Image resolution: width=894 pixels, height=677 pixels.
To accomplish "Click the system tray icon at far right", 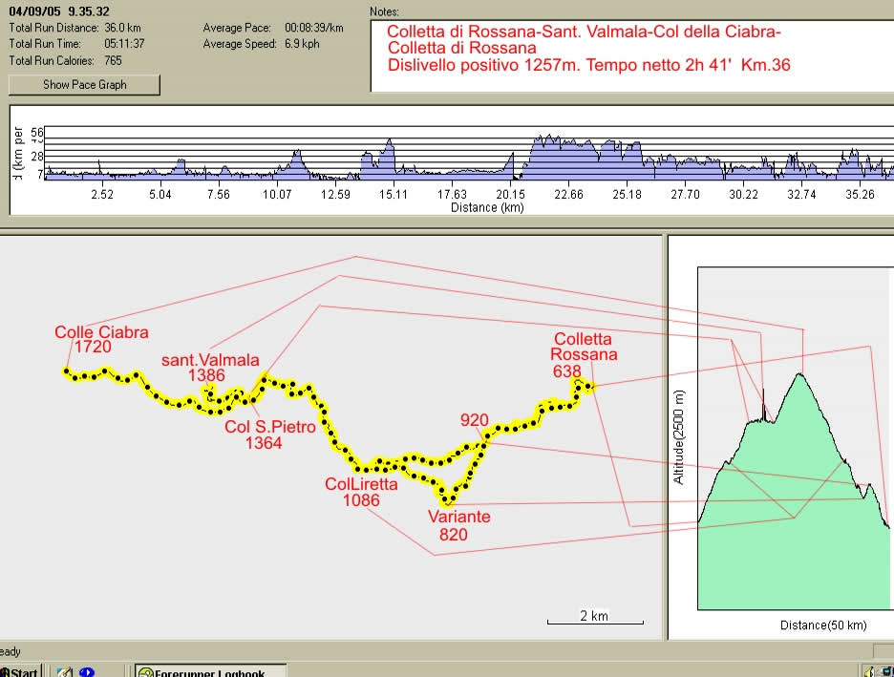I will (x=884, y=671).
